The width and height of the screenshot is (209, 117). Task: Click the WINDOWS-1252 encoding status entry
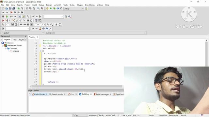(112, 116)
